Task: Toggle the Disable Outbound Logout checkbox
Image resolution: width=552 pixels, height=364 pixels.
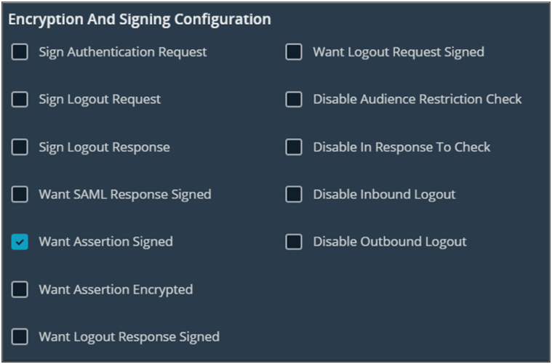Action: pos(294,242)
